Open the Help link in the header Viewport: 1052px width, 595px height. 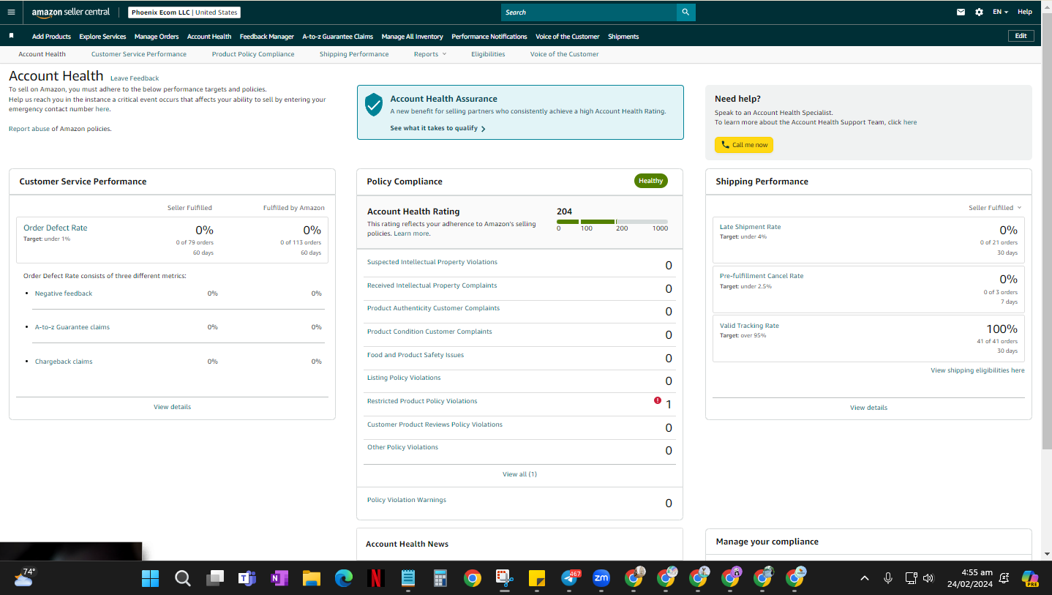click(x=1025, y=12)
